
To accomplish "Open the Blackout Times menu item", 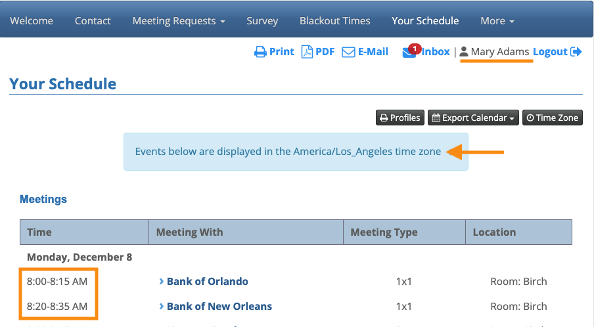I will (335, 21).
